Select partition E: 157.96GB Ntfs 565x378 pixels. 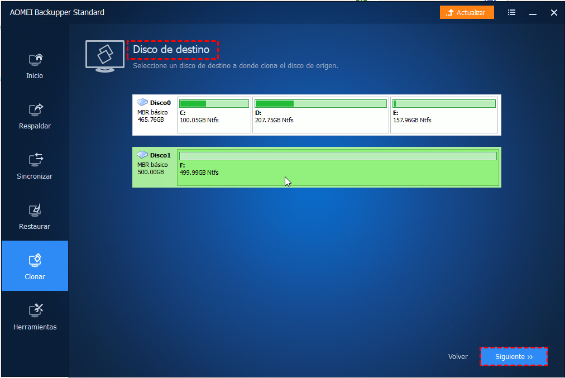pos(444,116)
